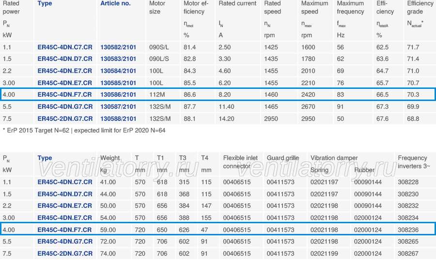Select the motor size cell '090S/L'

tap(159, 47)
